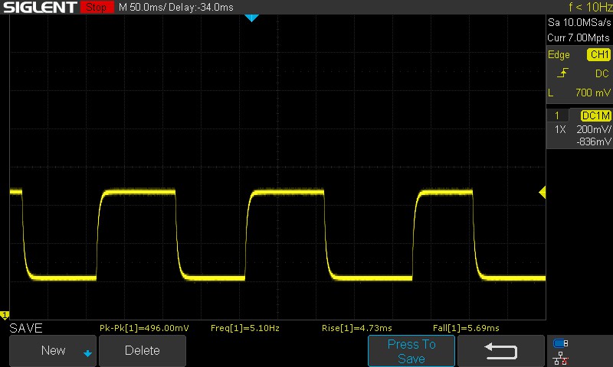613x367 pixels.
Task: Click the trigger DC coupling label
Action: pos(602,73)
